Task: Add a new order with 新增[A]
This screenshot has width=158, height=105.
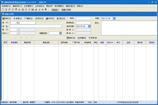Action: coord(18,18)
